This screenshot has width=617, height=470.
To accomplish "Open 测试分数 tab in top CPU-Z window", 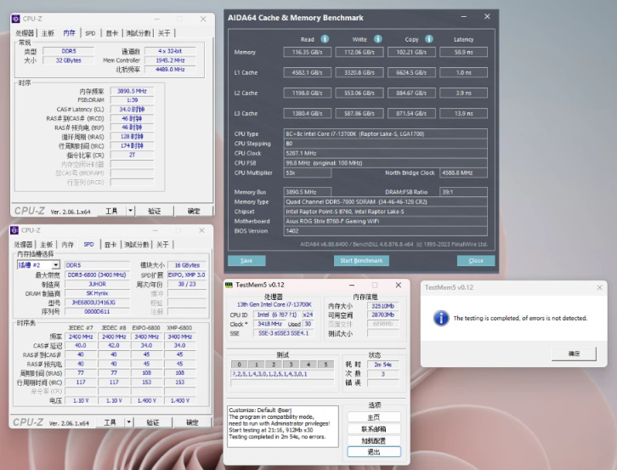I will pos(139,33).
